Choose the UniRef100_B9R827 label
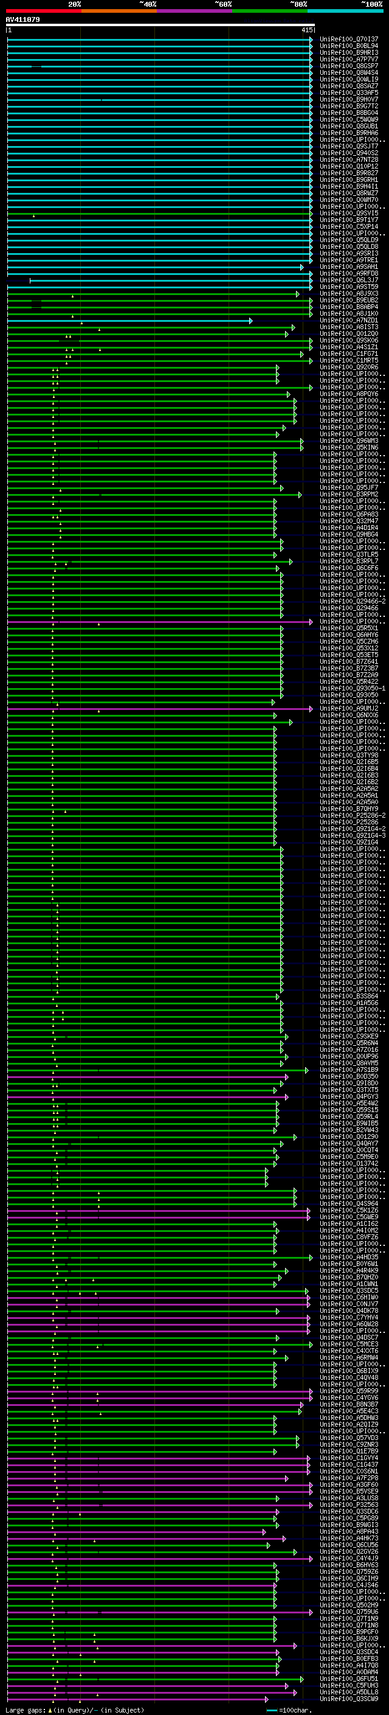389x1715 pixels. (x=349, y=173)
